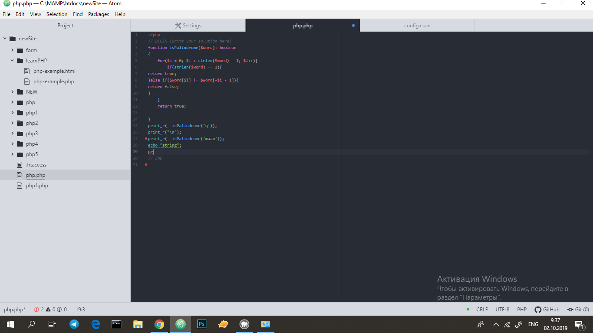Open php-example.html in tree view
The width and height of the screenshot is (593, 333).
click(x=54, y=71)
